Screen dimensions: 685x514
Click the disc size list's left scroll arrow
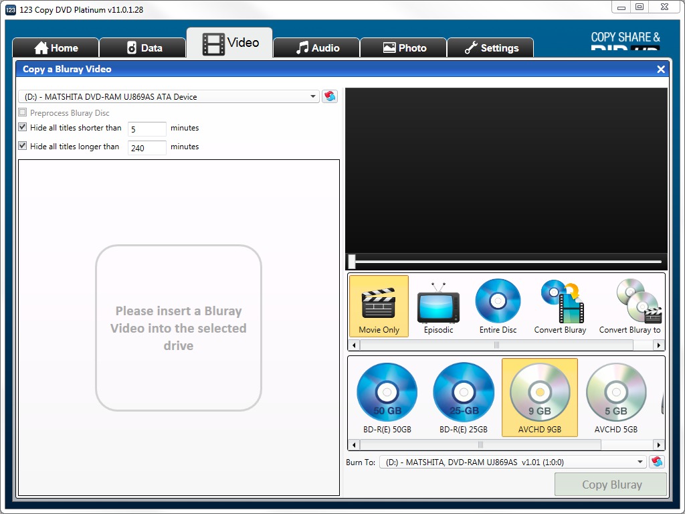[354, 445]
